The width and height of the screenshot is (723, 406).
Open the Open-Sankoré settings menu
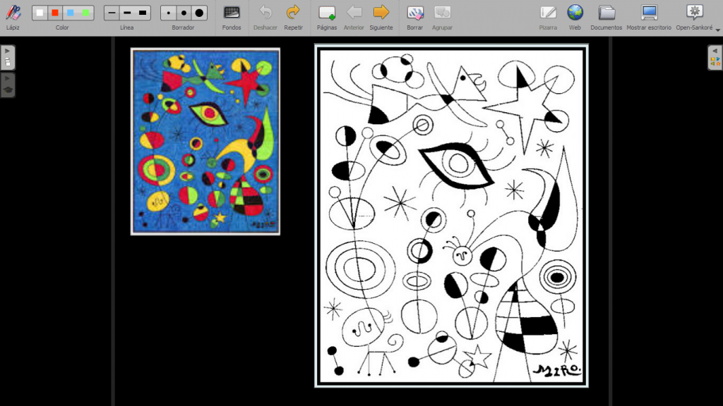point(695,17)
